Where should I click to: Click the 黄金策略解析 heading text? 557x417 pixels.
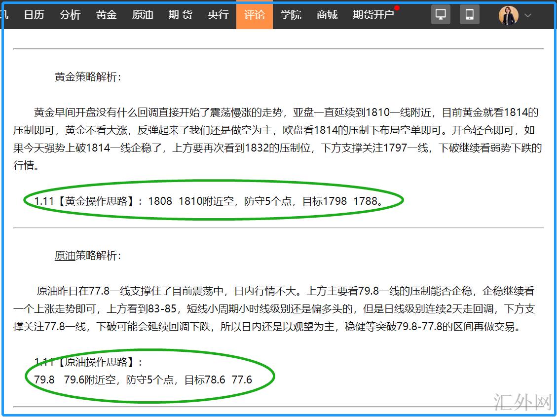[x=88, y=77]
